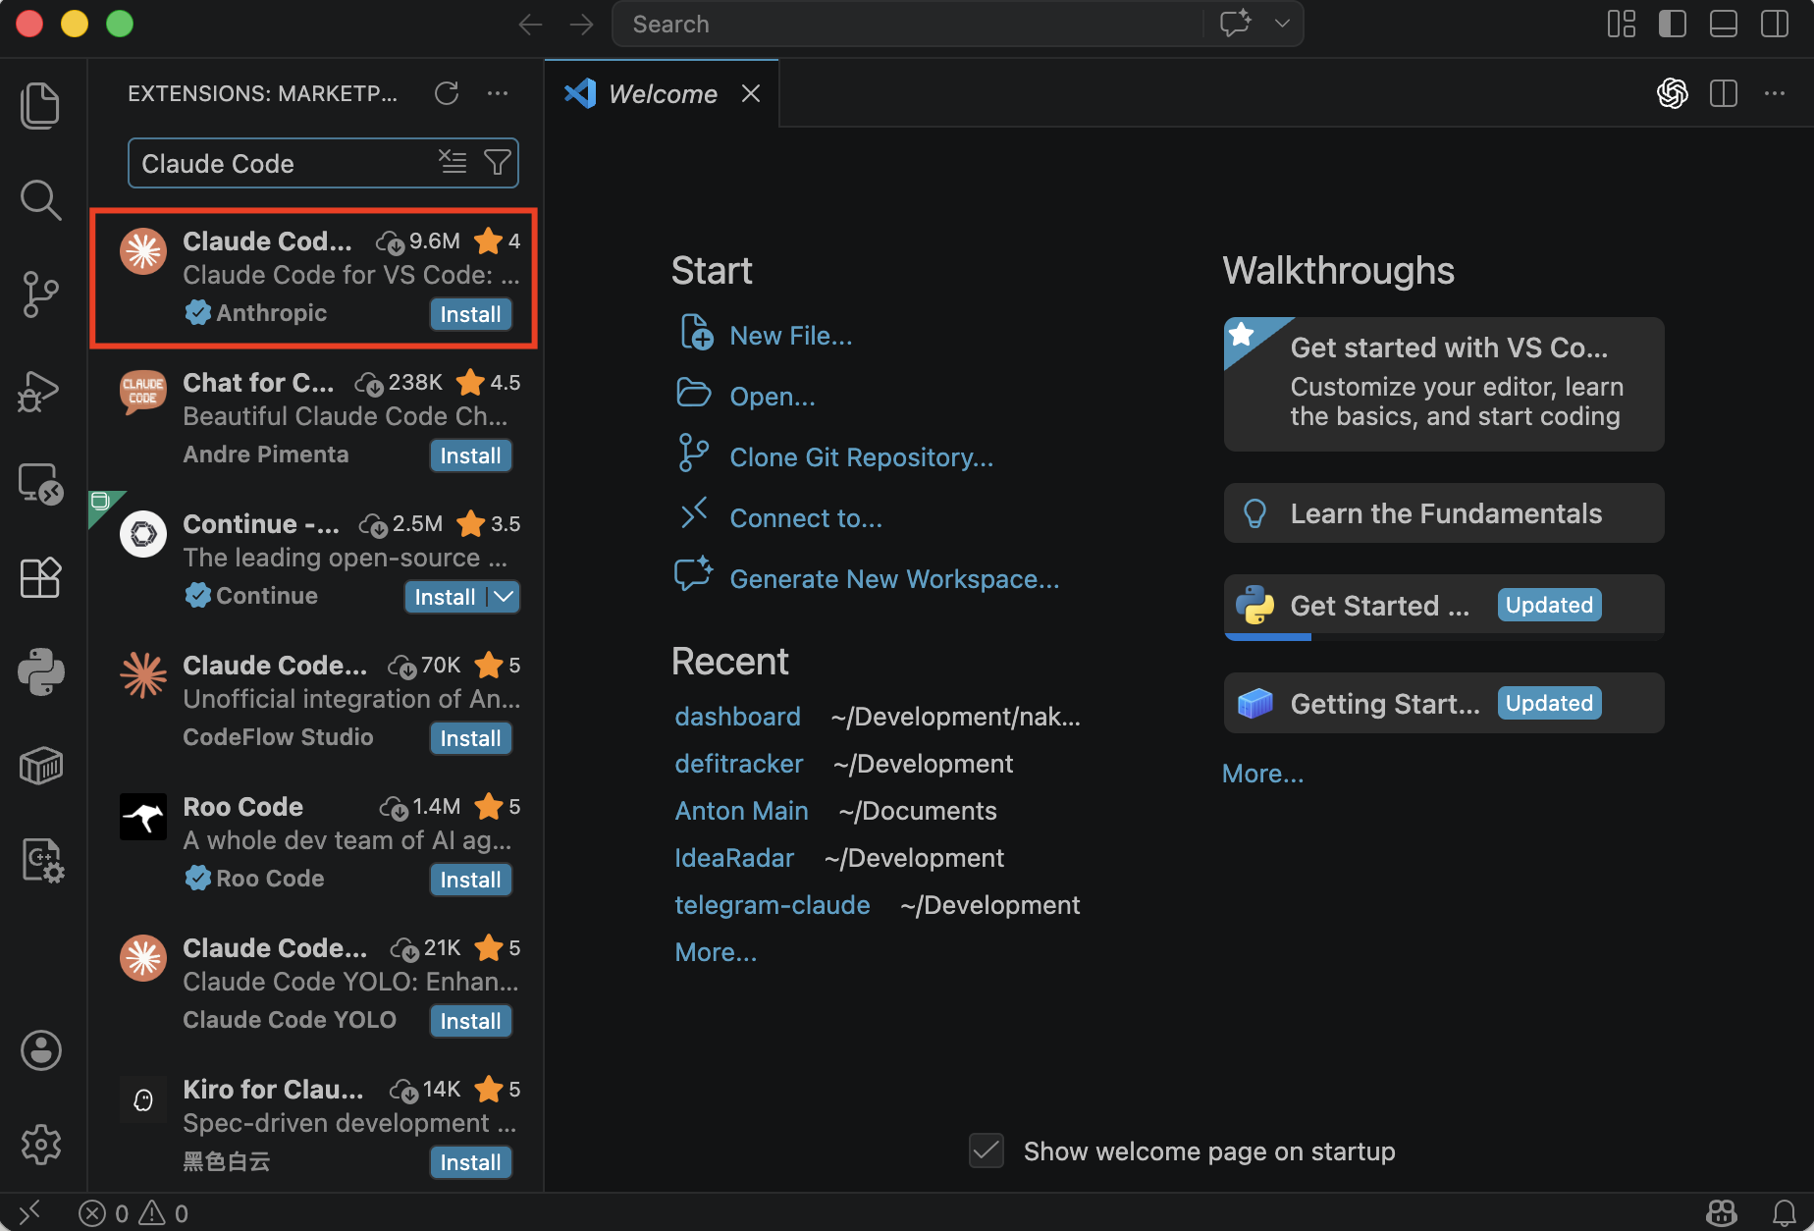Click the Accounts icon in activity bar
1814x1231 pixels.
click(x=40, y=1049)
